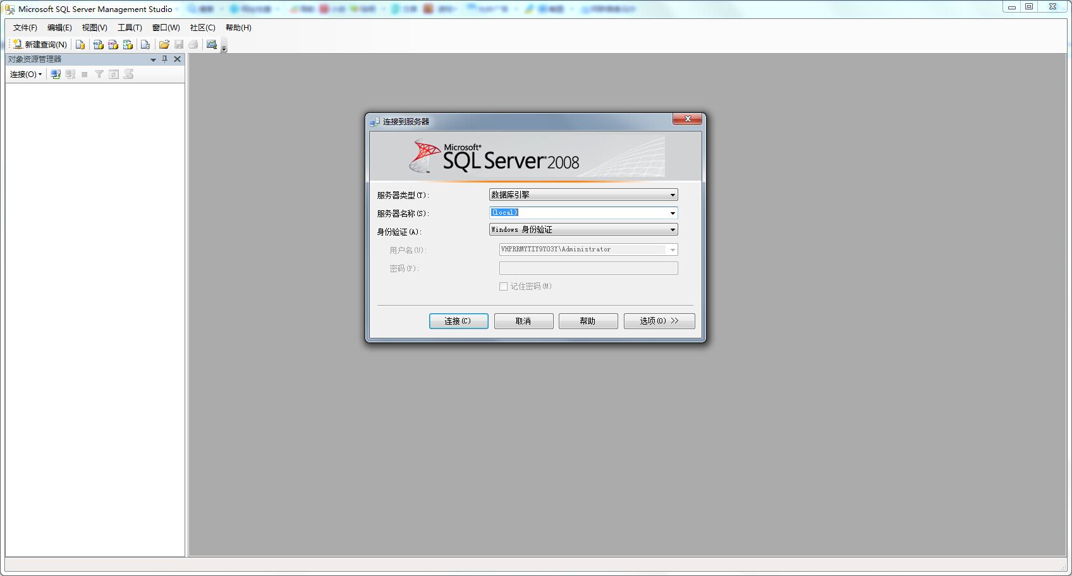Expand the authentication (身份验证) dropdown
The height and width of the screenshot is (576, 1072).
(x=673, y=229)
